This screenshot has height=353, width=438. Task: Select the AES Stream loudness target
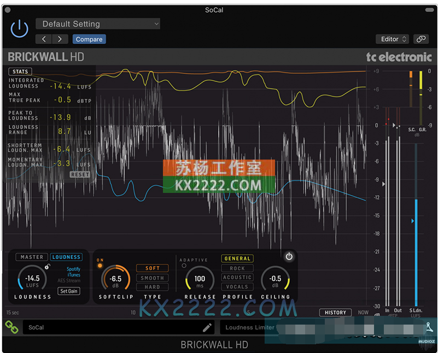coord(69,281)
